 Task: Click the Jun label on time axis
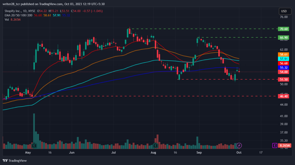coord(72,152)
